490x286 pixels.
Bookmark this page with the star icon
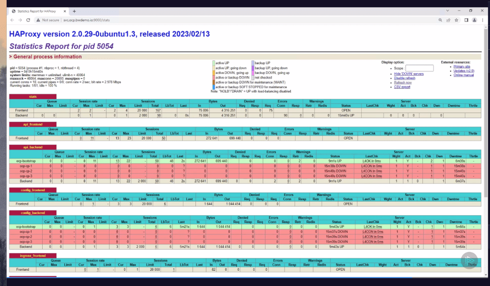[x=456, y=20]
